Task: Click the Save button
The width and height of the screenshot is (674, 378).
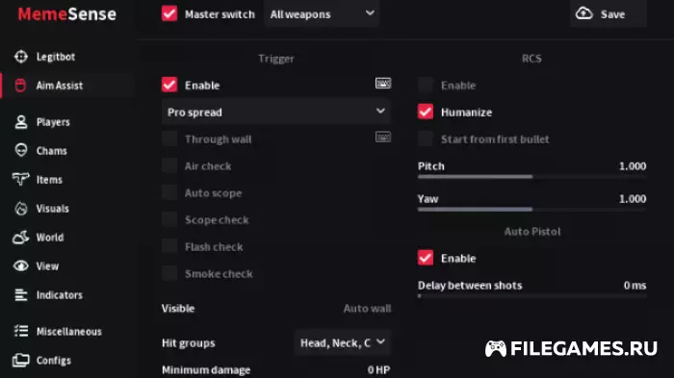Action: click(x=609, y=14)
